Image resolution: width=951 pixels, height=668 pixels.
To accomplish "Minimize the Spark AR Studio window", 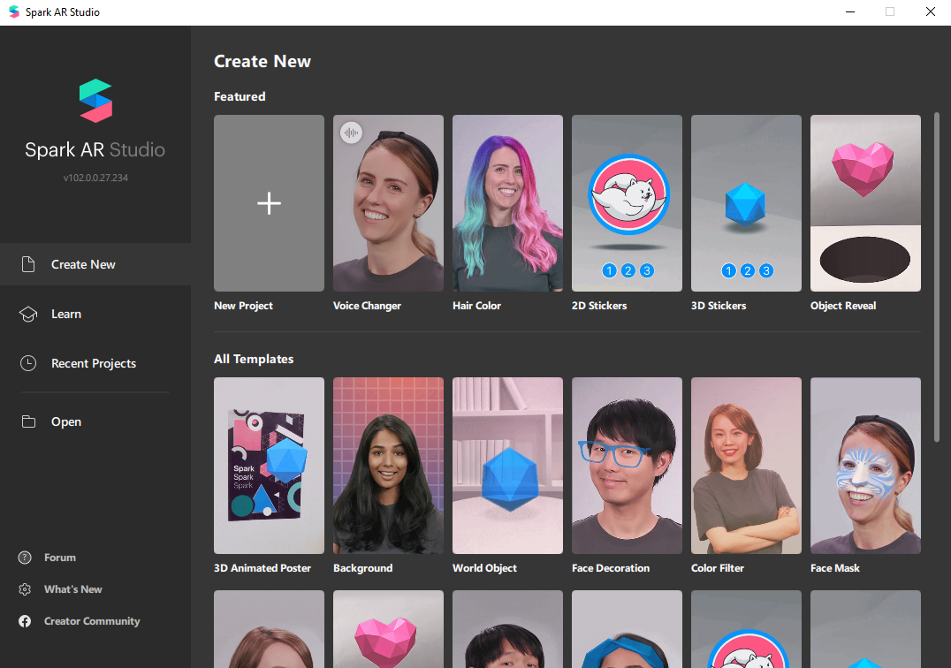I will [850, 12].
